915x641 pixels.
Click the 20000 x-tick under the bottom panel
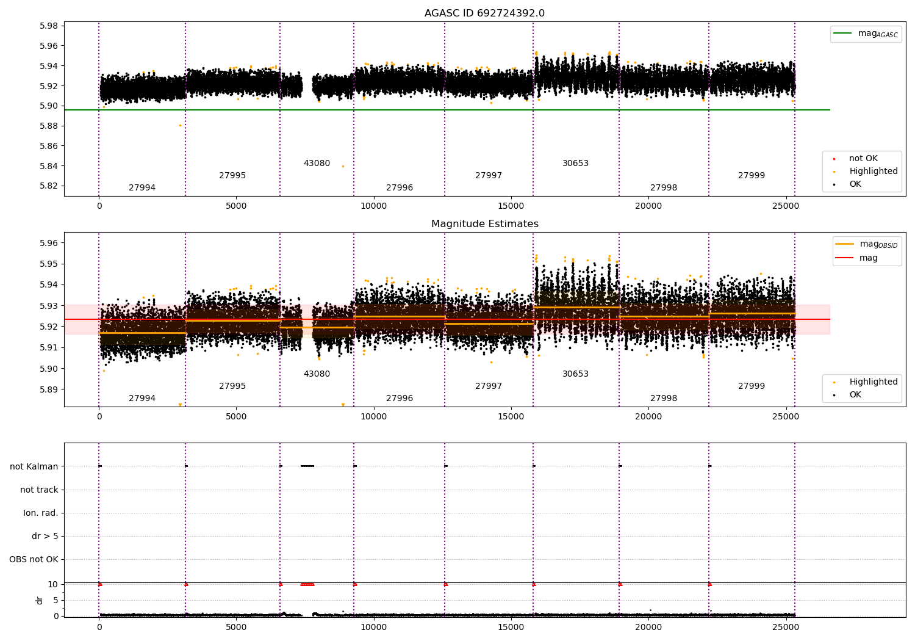648,627
